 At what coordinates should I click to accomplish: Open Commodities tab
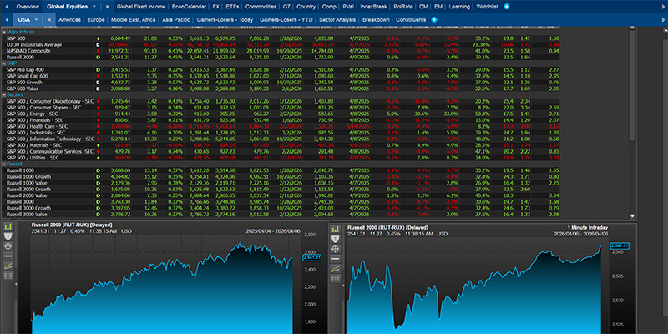pyautogui.click(x=261, y=7)
